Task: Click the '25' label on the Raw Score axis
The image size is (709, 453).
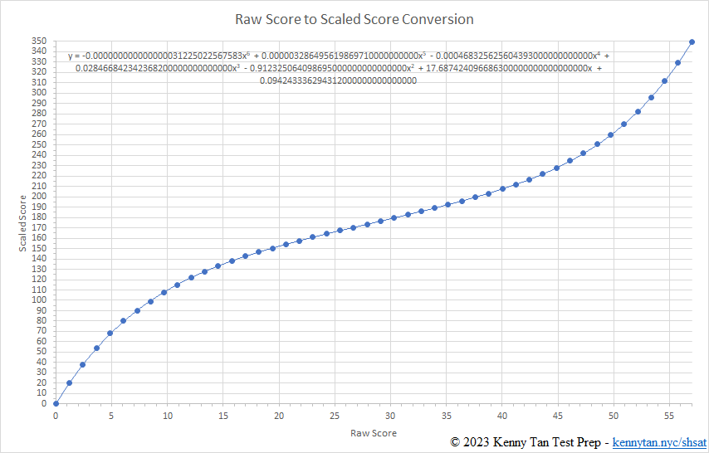Action: click(x=335, y=416)
